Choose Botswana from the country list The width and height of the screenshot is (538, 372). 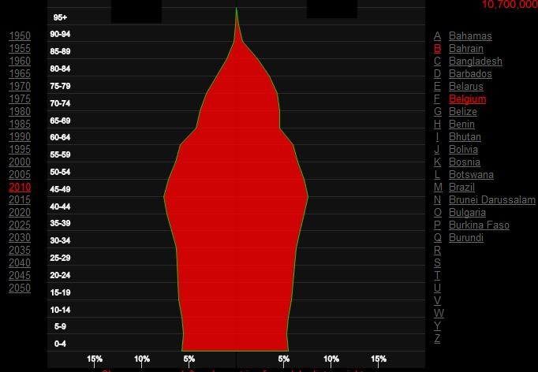[471, 174]
